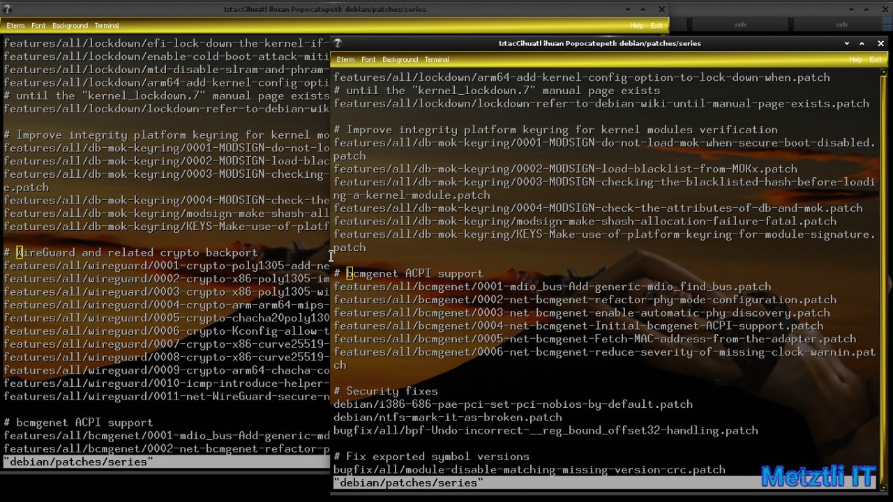Click '# bcmgenet ACPI support' comment in back window
The height and width of the screenshot is (502, 893).
point(78,423)
